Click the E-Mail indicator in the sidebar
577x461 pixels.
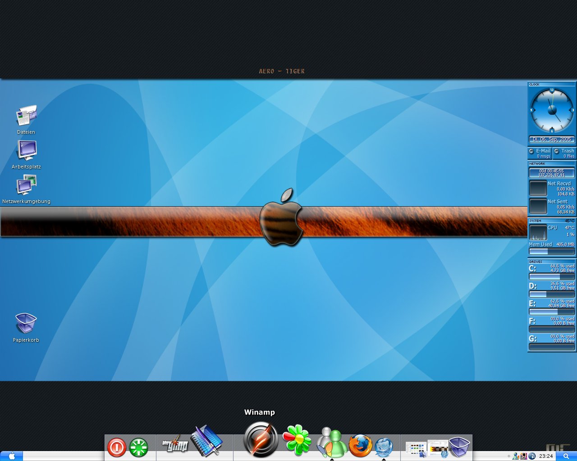click(540, 153)
